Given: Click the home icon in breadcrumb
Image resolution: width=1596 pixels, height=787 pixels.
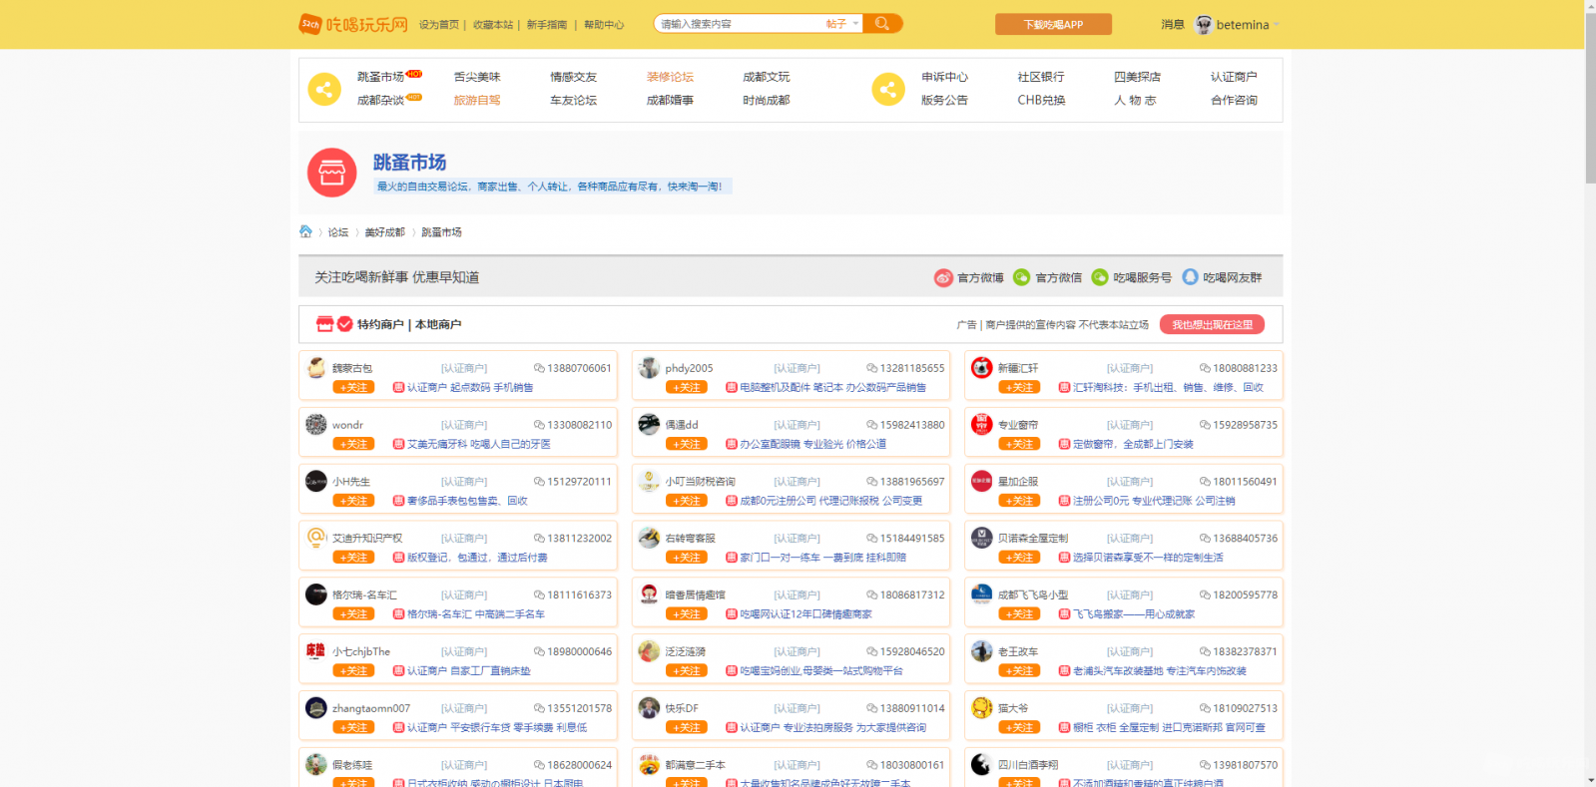Looking at the screenshot, I should pyautogui.click(x=305, y=231).
